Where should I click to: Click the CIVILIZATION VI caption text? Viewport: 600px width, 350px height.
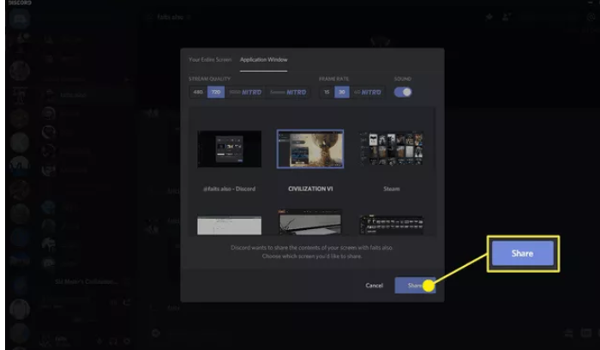310,189
